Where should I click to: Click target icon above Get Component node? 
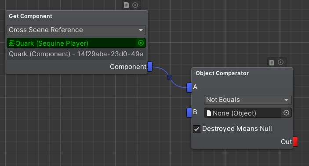[135, 5]
